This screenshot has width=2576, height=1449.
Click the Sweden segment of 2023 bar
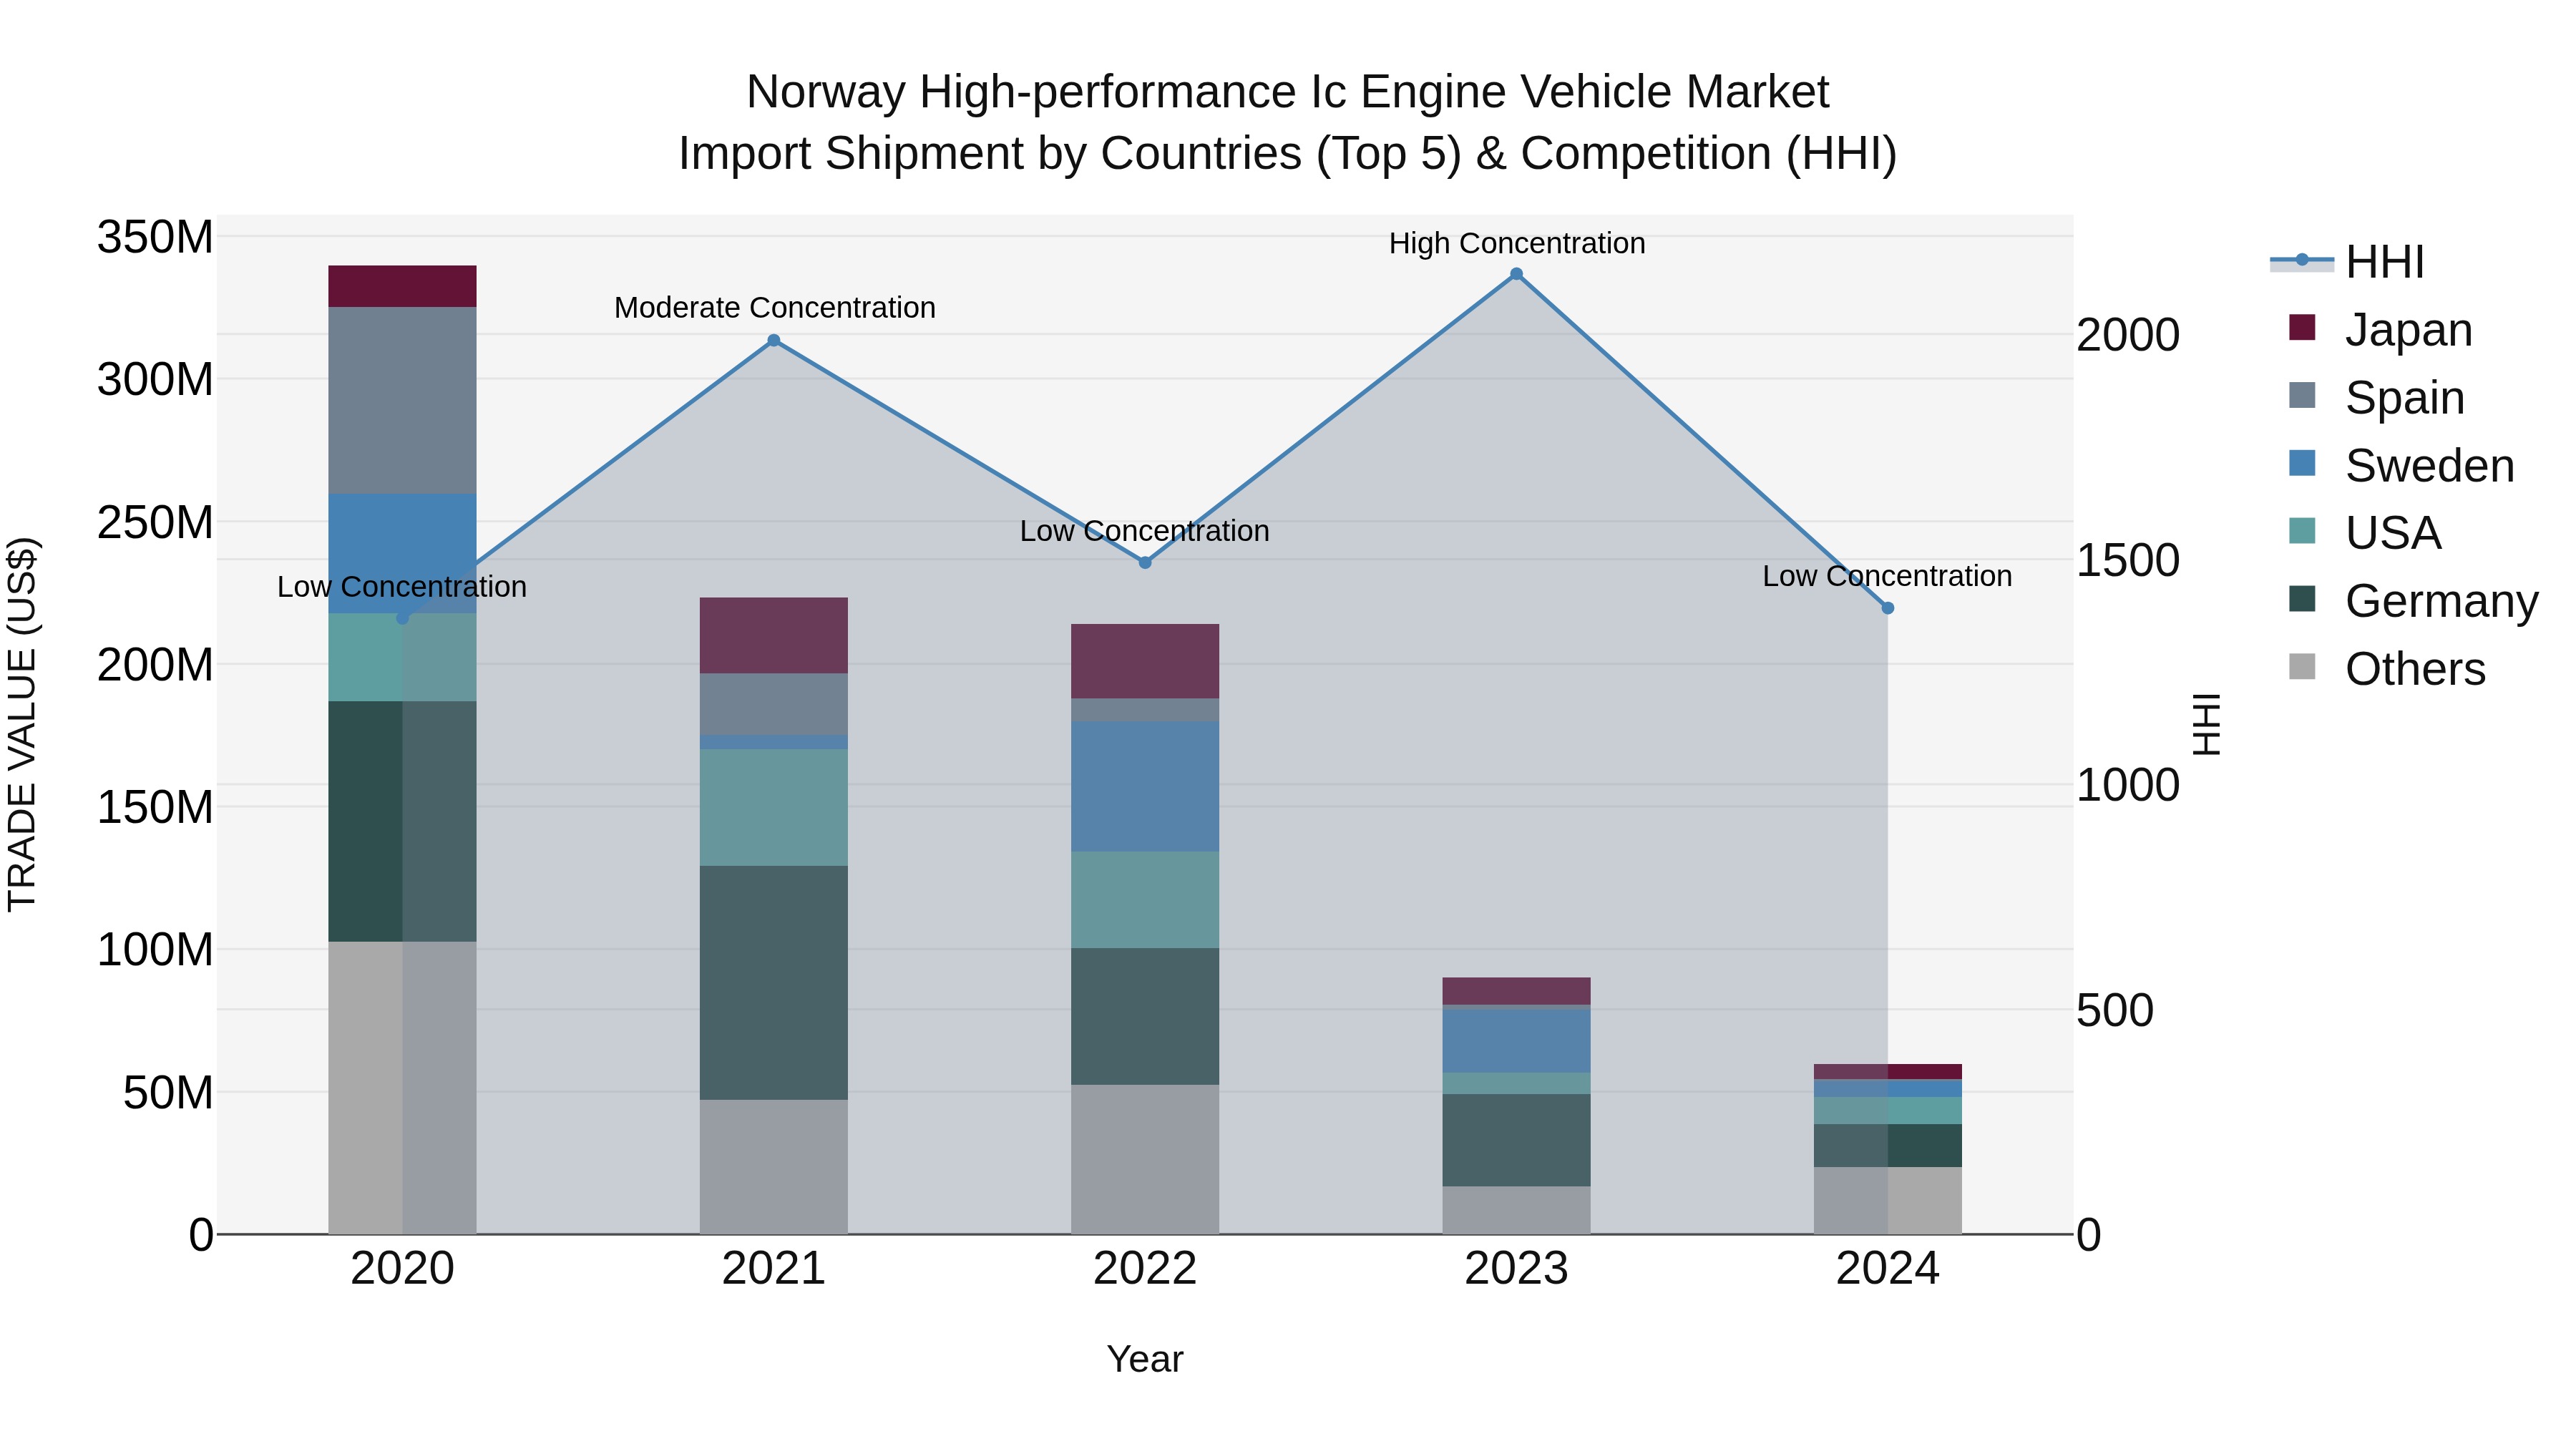tap(1516, 1041)
